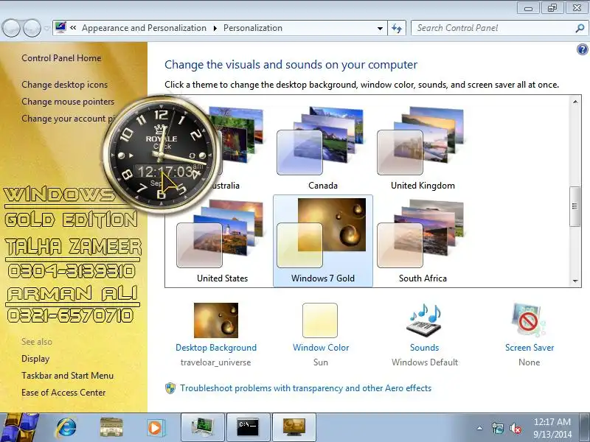Viewport: 590px width, 442px height.
Task: Open the Desktop Background icon
Action: tap(216, 320)
